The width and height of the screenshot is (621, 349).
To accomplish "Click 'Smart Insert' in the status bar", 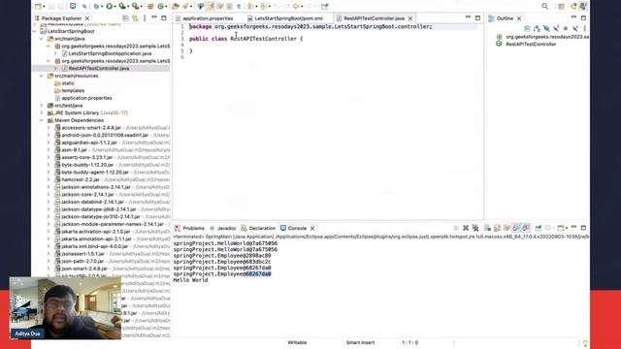I will click(360, 342).
